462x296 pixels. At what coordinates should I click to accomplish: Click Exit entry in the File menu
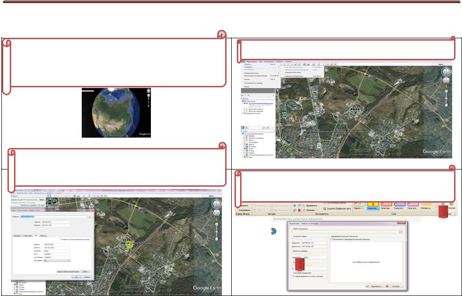coord(261,86)
